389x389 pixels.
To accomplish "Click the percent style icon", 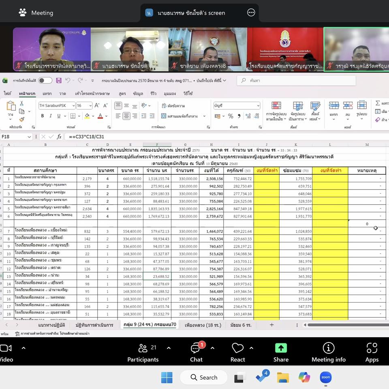I will coord(231,116).
